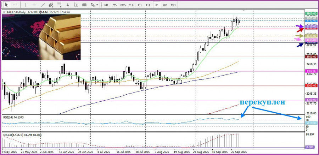Select the cursor arrow tool
This screenshot has height=155, width=319.
click(x=6, y=5)
